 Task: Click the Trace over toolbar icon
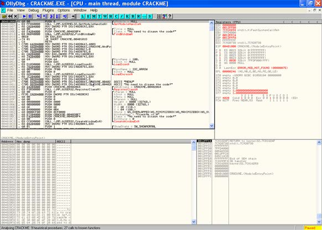[58, 17]
